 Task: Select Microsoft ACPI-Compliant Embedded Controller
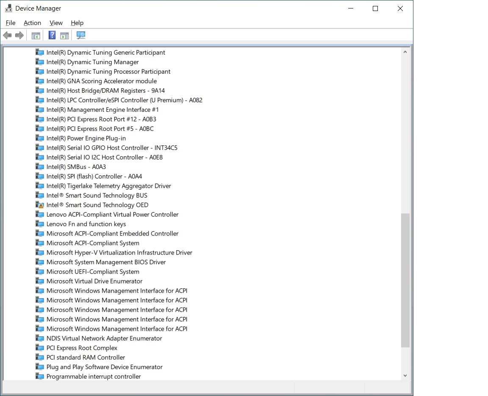click(112, 234)
